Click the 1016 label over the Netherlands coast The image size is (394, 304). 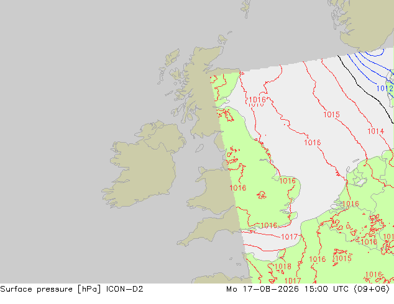(x=350, y=203)
